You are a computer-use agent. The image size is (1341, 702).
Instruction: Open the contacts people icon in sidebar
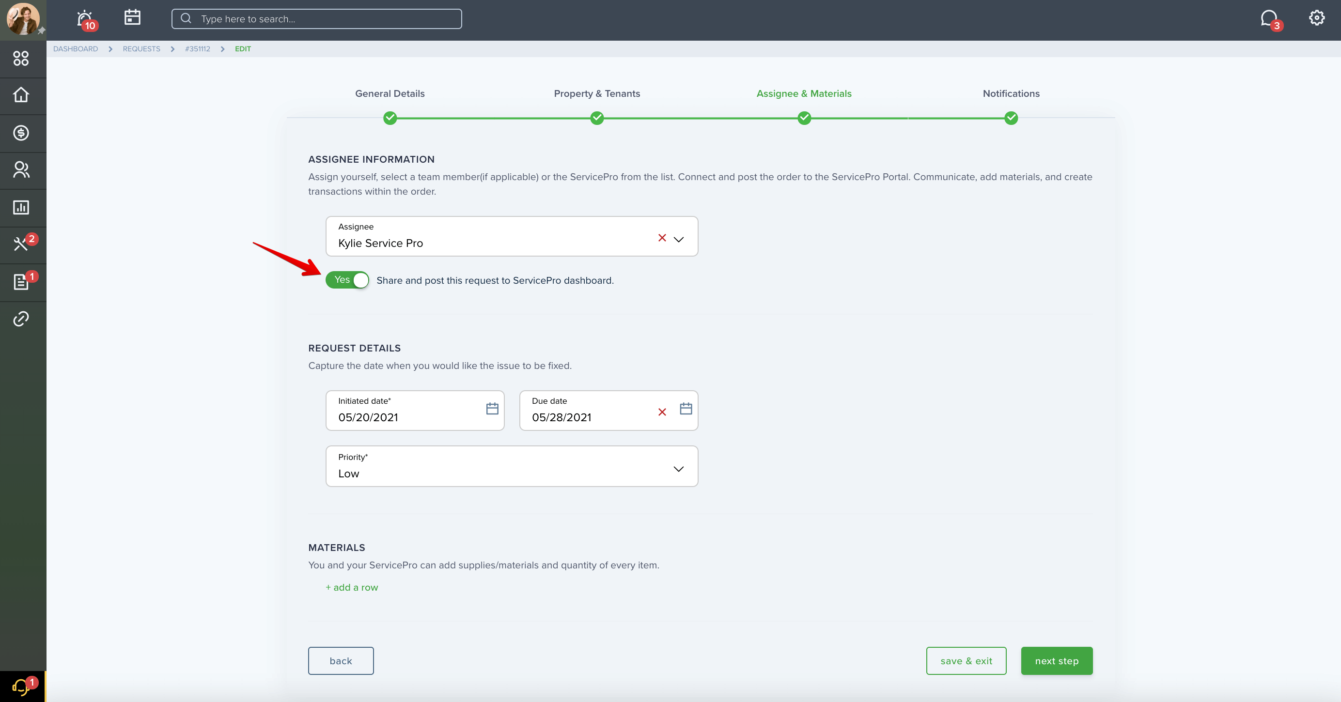pos(21,169)
